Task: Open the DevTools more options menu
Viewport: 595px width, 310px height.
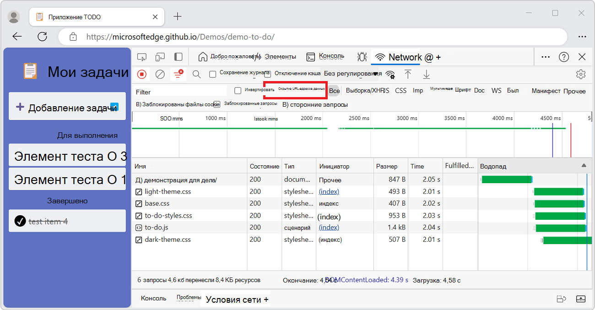Action: tap(545, 56)
